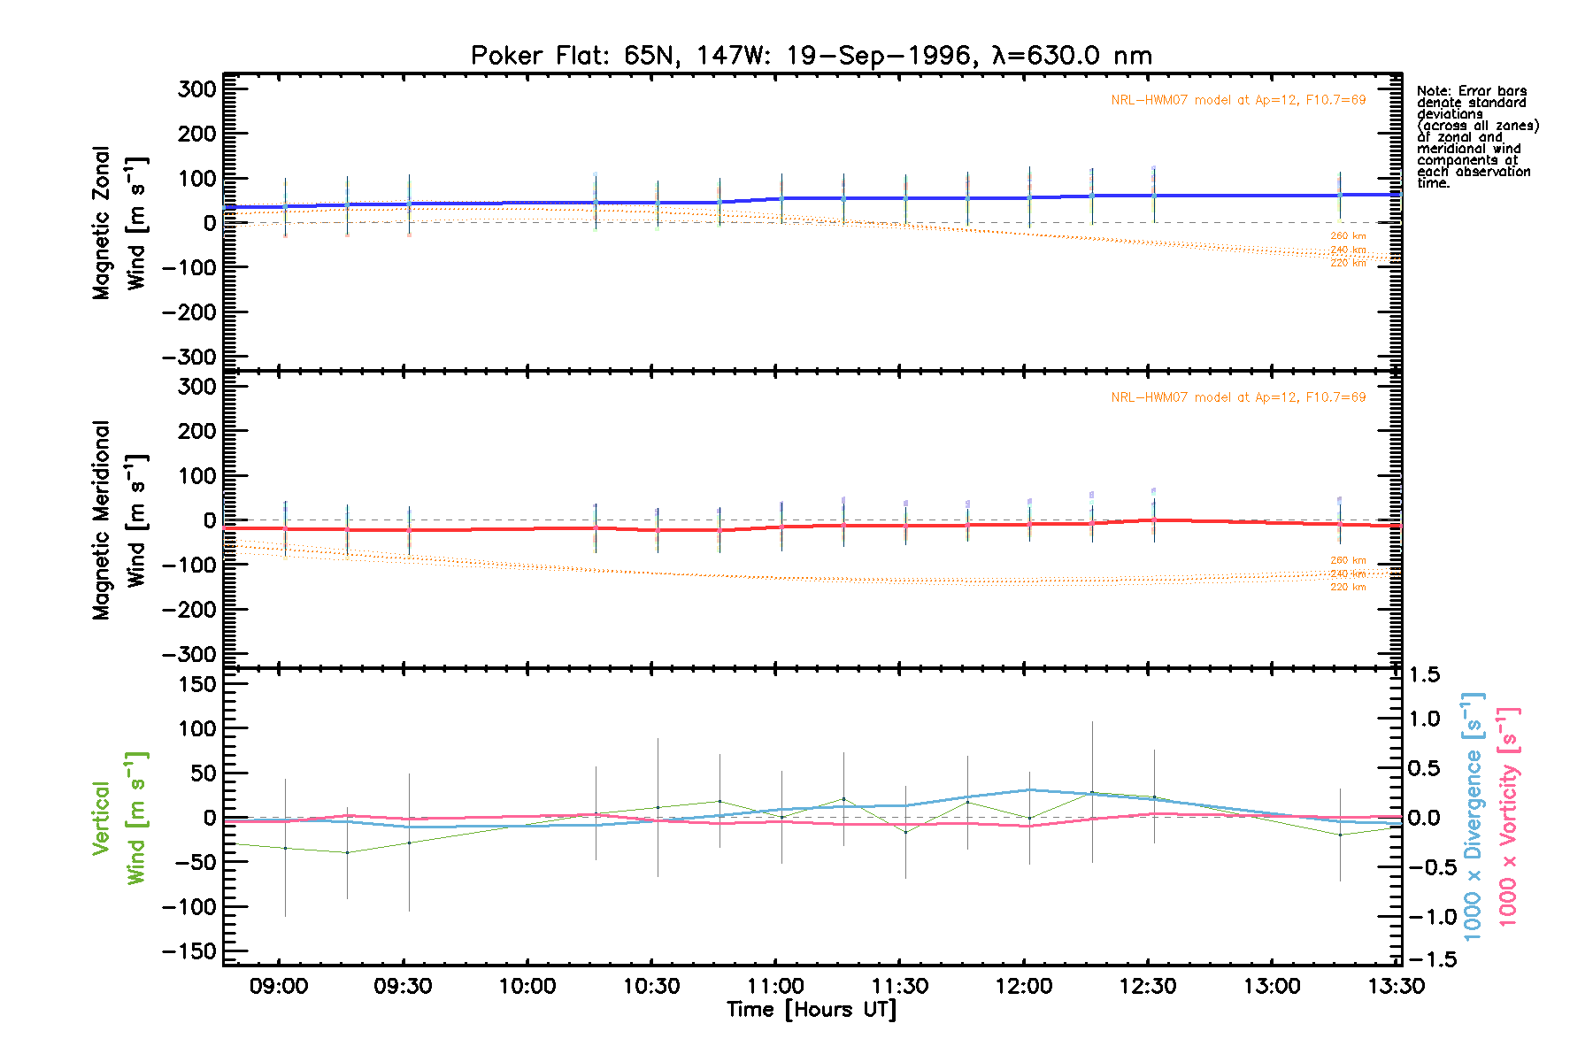Click the 1.5 tick label on right divergence axis

point(1423,675)
